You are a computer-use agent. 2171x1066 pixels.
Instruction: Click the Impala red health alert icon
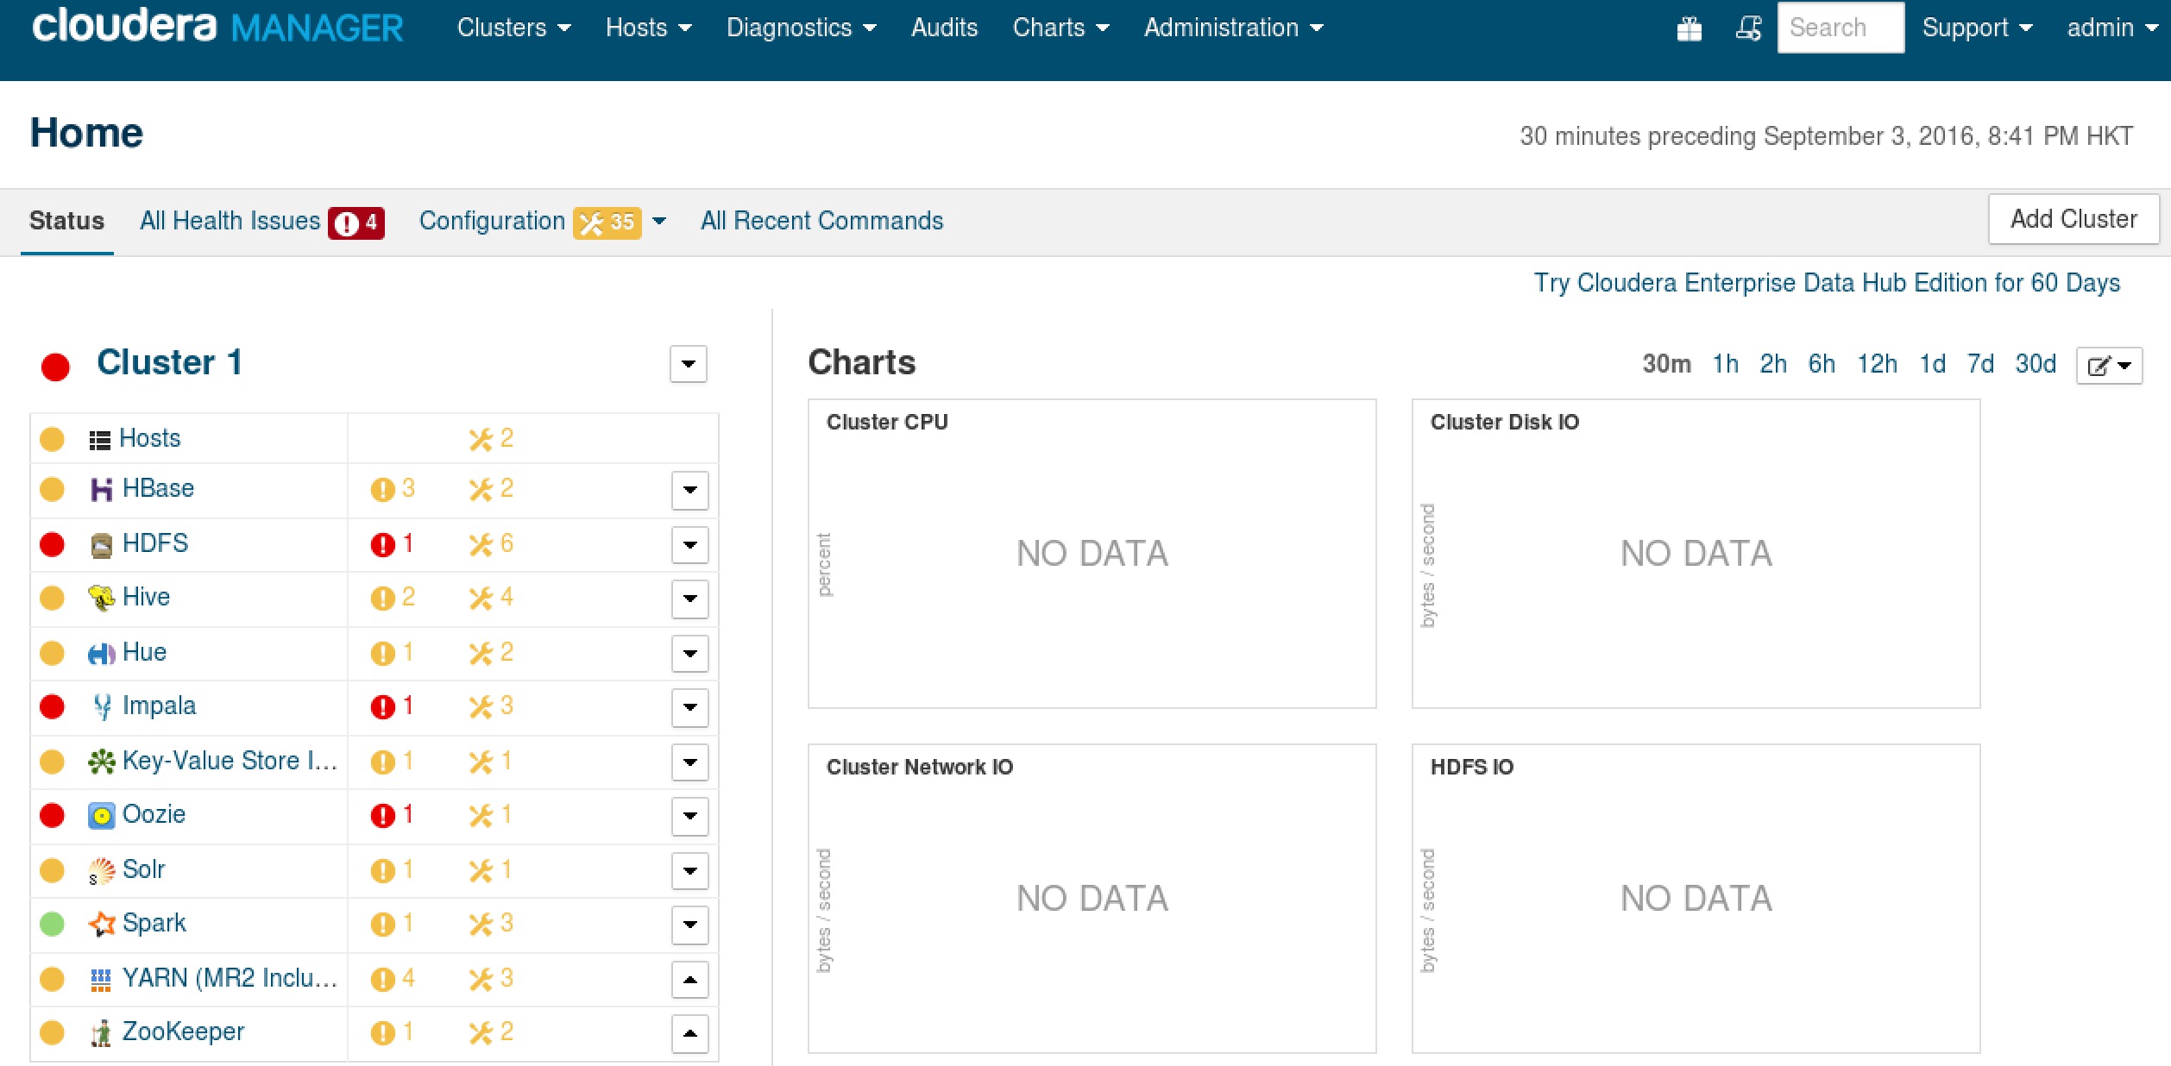coord(382,707)
